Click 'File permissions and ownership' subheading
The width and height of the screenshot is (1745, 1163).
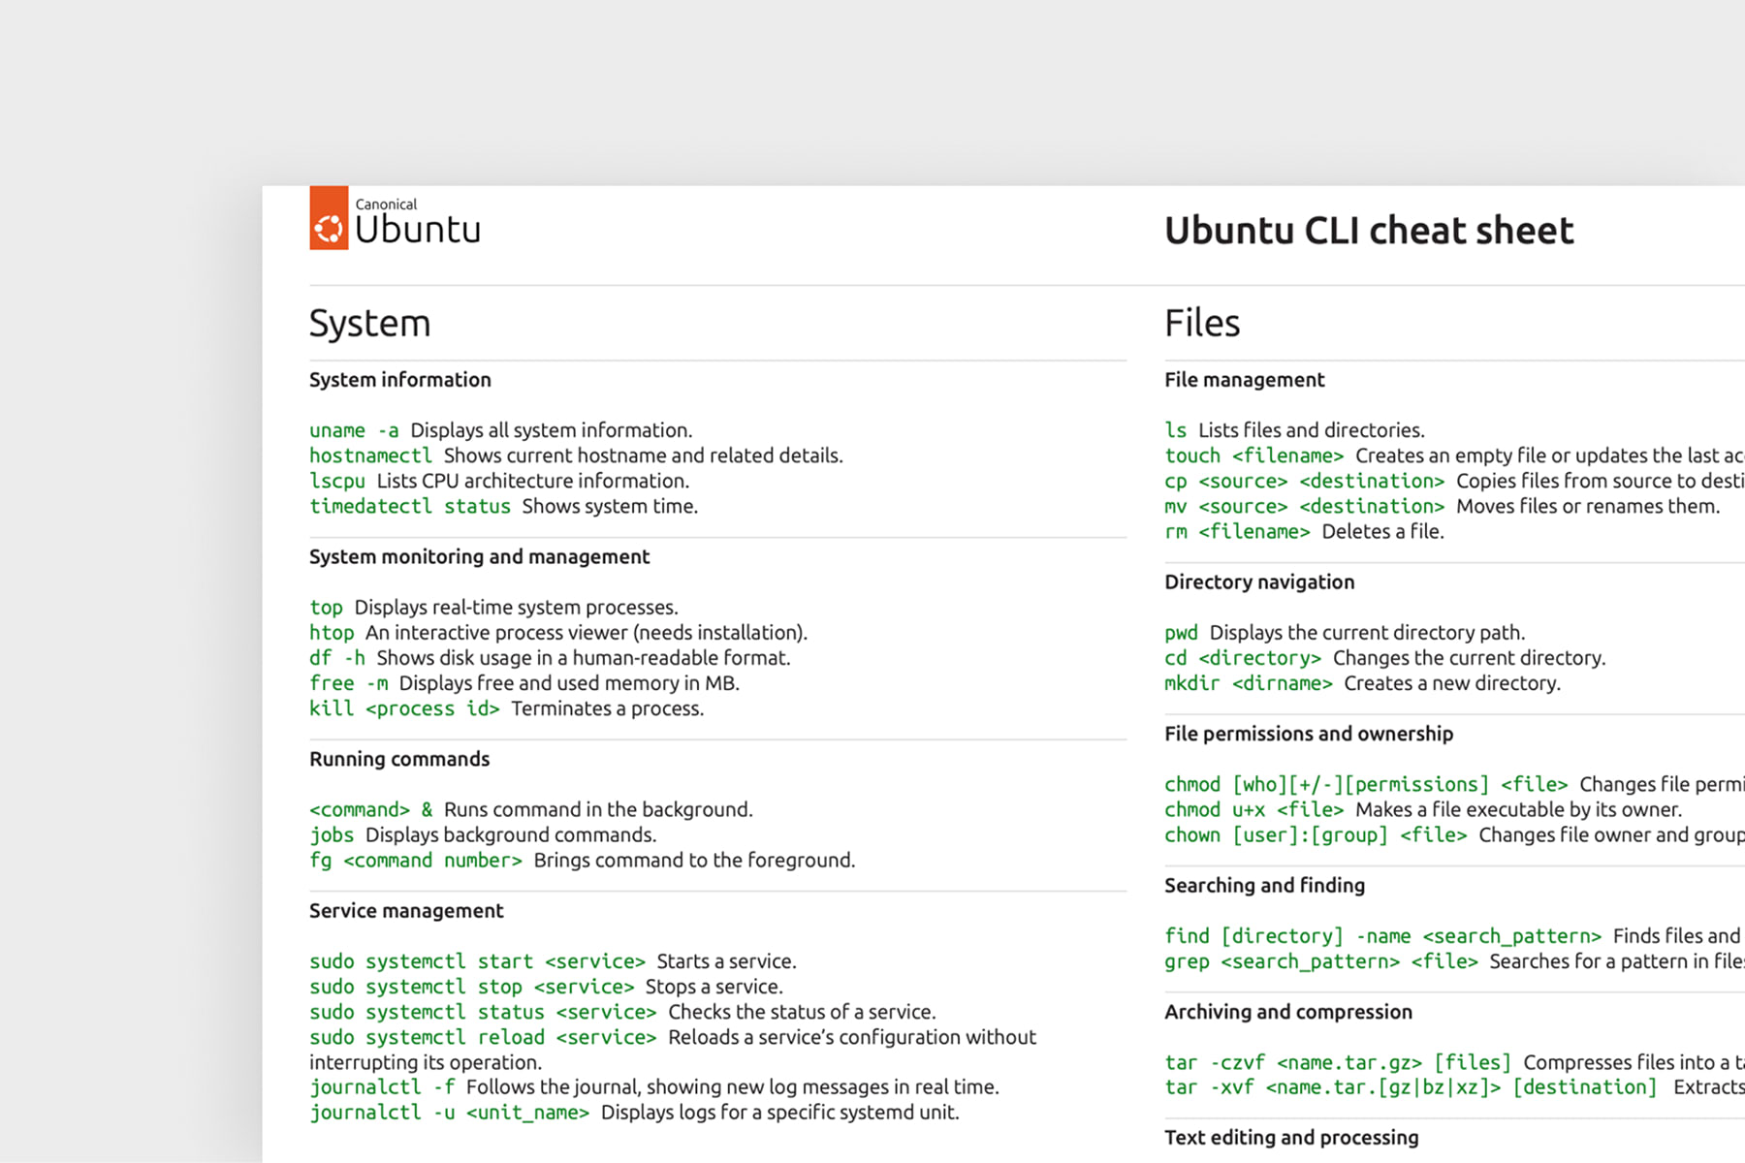point(1309,734)
